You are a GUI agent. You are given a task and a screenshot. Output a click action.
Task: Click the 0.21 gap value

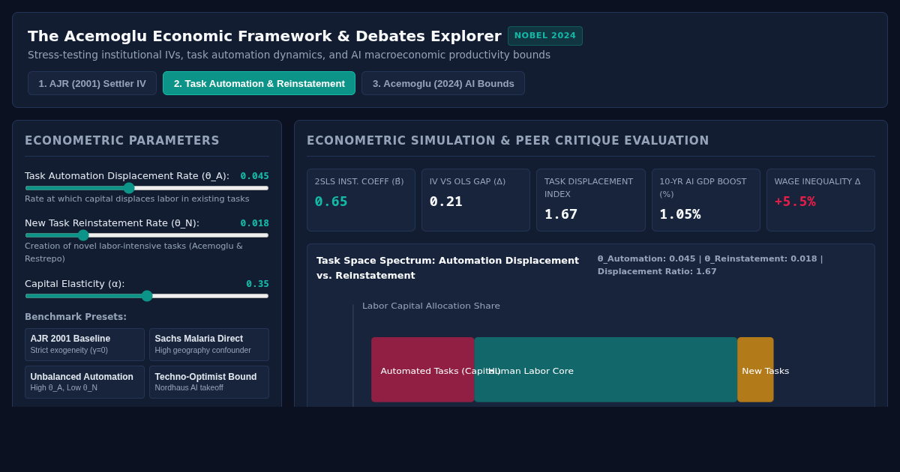coord(446,202)
